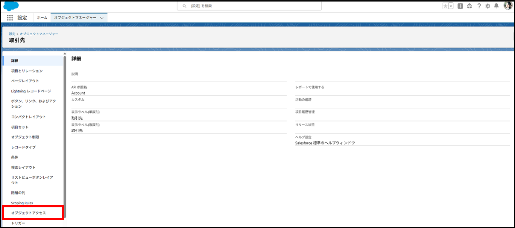This screenshot has width=515, height=228.
Task: Click the Salesforce 標準のヘルプウィンドウ value
Action: [x=325, y=143]
